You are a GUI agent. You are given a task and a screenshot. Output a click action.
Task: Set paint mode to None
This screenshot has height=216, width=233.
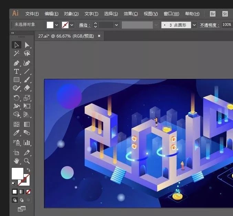(x=28, y=192)
